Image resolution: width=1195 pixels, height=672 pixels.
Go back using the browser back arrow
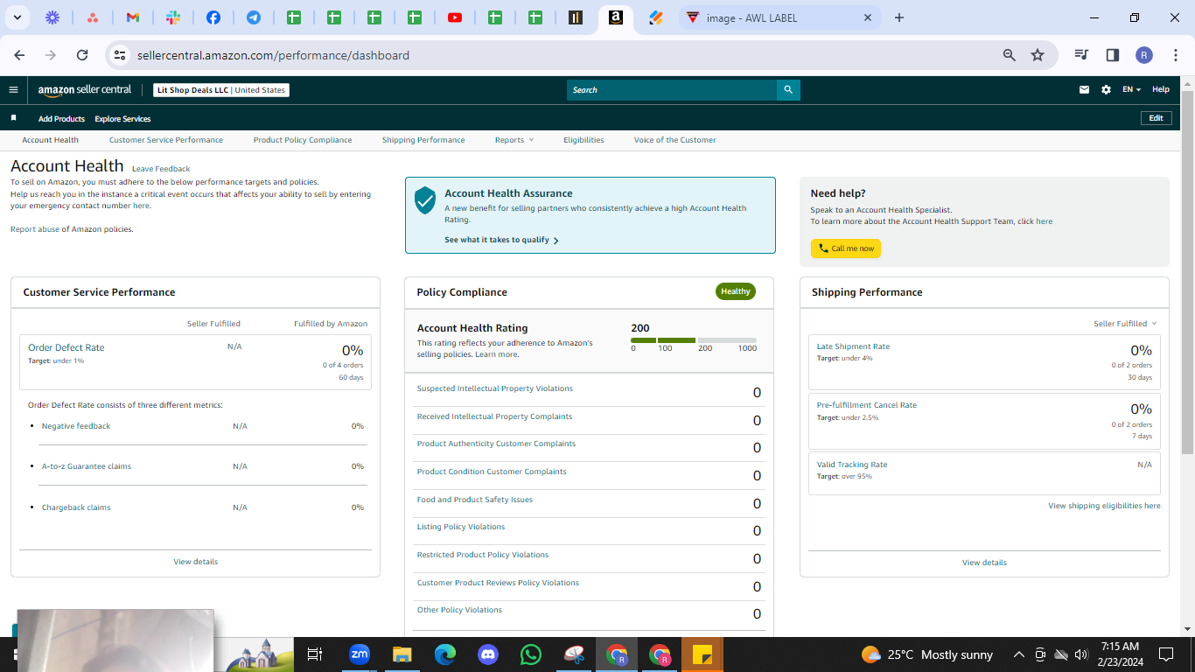click(x=19, y=55)
